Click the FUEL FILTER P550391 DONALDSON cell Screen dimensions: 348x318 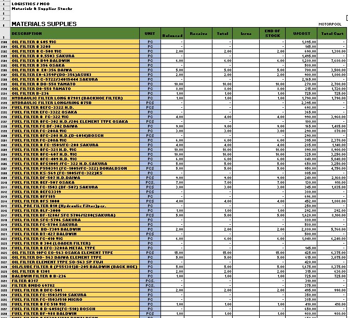(75, 168)
